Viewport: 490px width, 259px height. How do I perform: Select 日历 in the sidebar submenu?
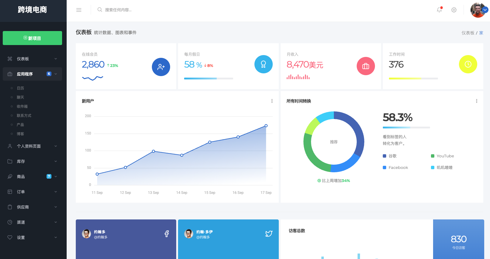pyautogui.click(x=20, y=88)
